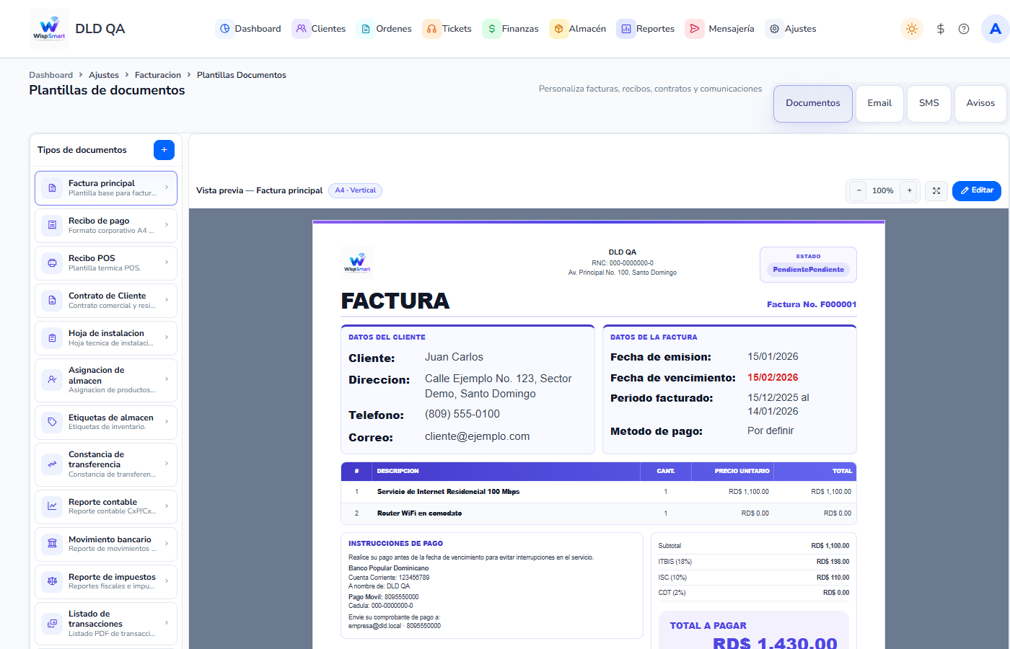1010x649 pixels.
Task: Open the help question mark icon
Action: pyautogui.click(x=964, y=29)
